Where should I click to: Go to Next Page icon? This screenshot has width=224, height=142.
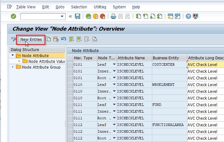click(153, 16)
